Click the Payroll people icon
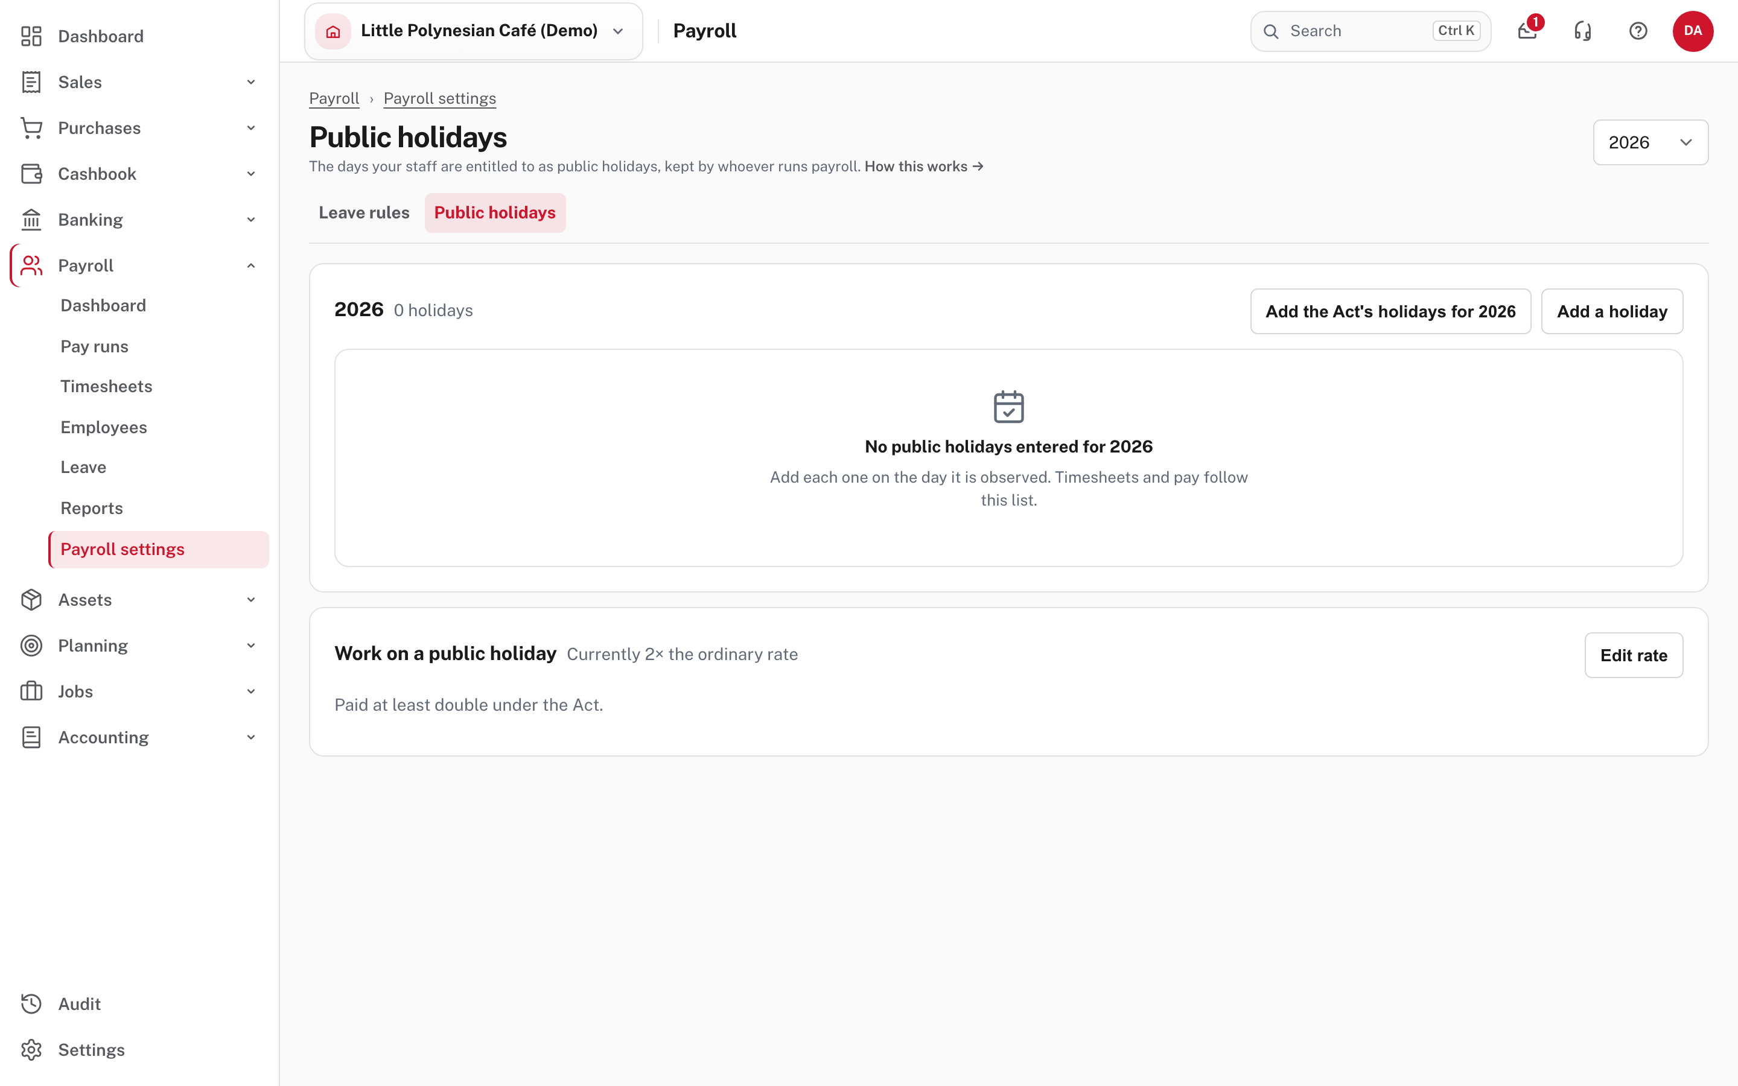The width and height of the screenshot is (1738, 1086). coord(31,265)
